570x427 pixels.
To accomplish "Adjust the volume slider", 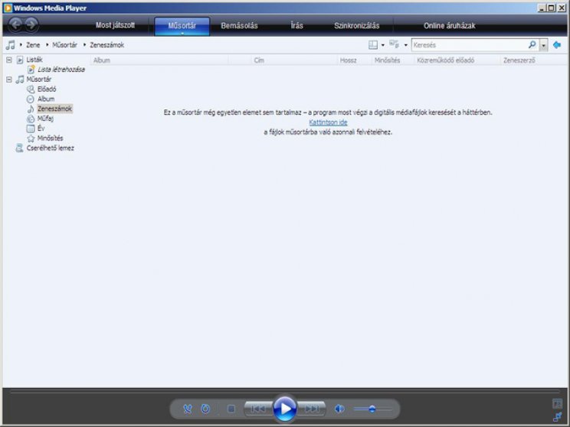I will pos(373,409).
